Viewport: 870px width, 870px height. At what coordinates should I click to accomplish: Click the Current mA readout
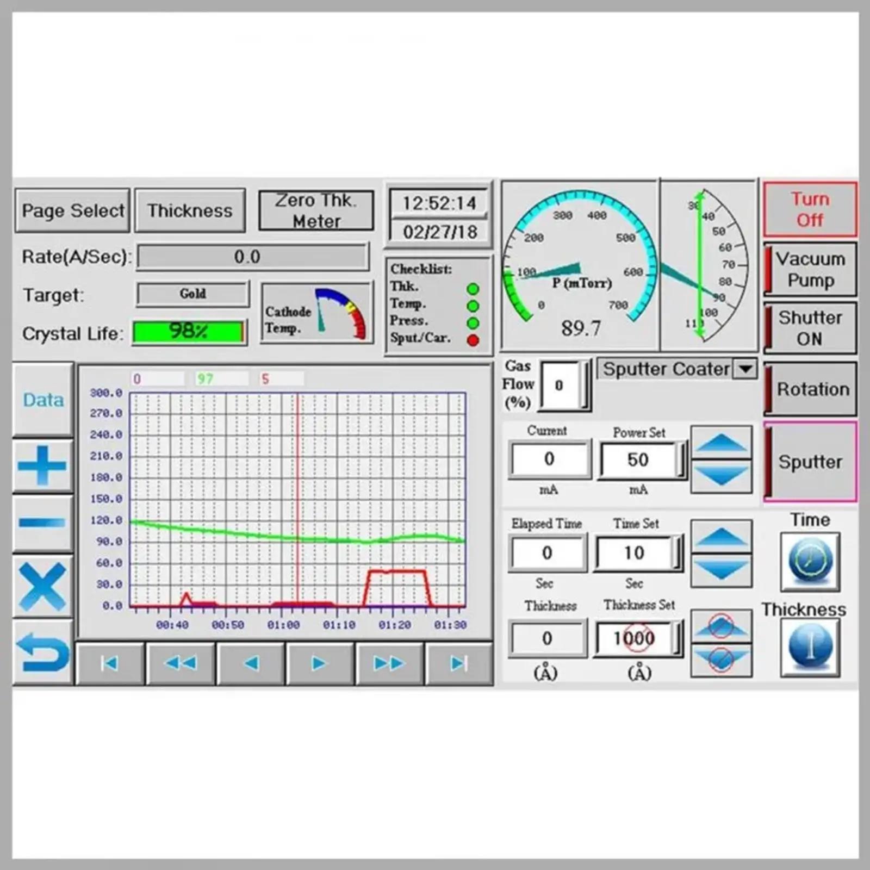[549, 459]
